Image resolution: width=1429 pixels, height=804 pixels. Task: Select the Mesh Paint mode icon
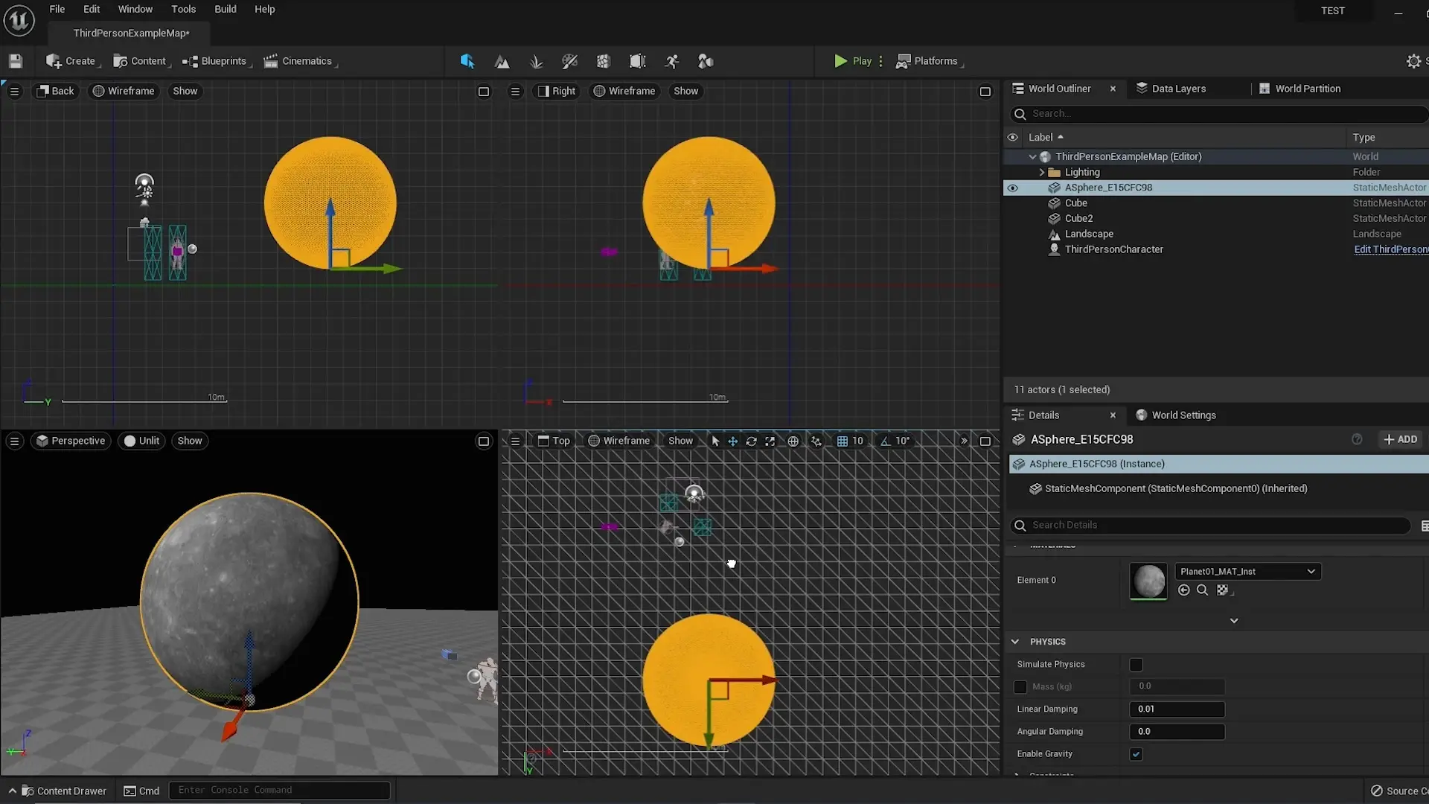point(569,61)
